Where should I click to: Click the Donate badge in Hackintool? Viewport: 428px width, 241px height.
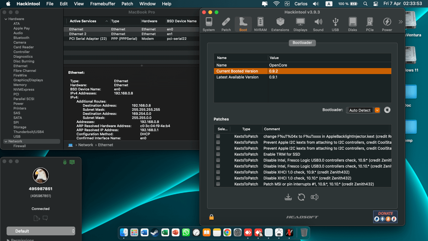(x=385, y=217)
